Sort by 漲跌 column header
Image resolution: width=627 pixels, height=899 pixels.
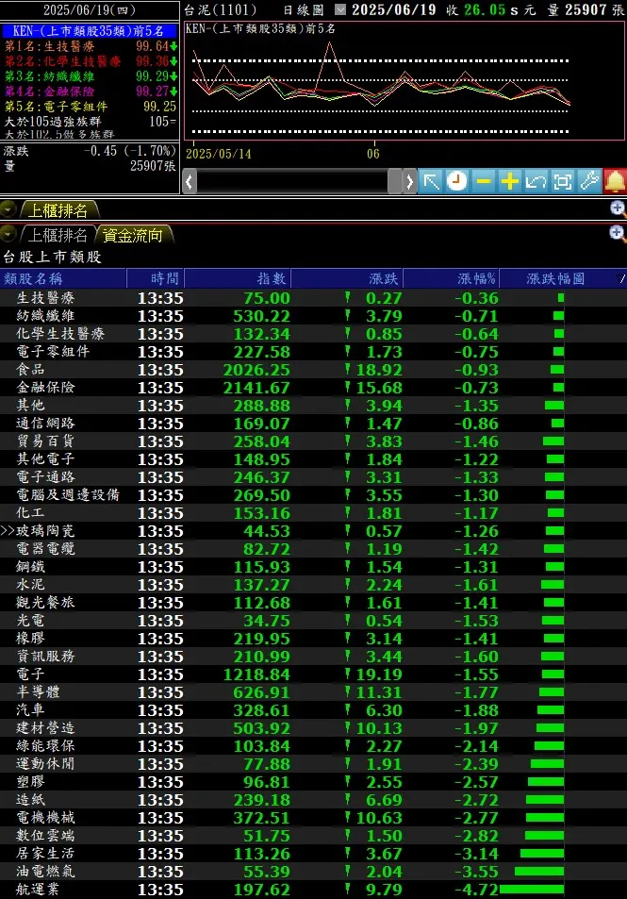(347, 278)
